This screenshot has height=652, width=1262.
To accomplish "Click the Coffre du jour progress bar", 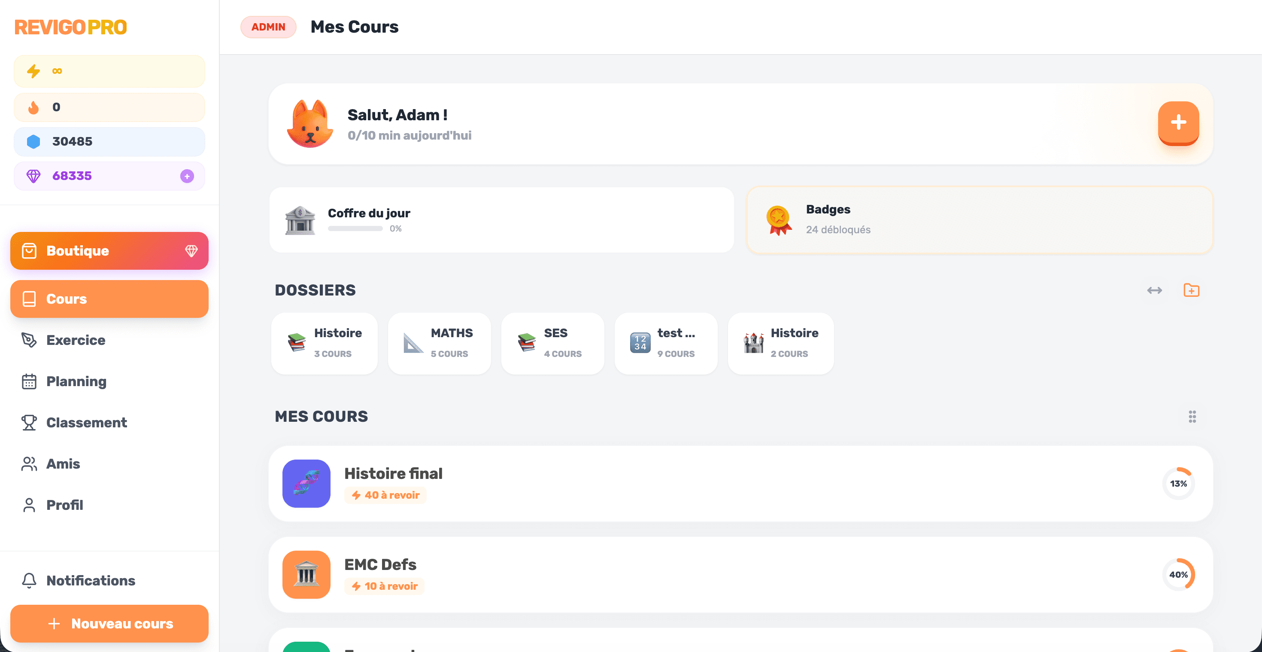I will (355, 229).
